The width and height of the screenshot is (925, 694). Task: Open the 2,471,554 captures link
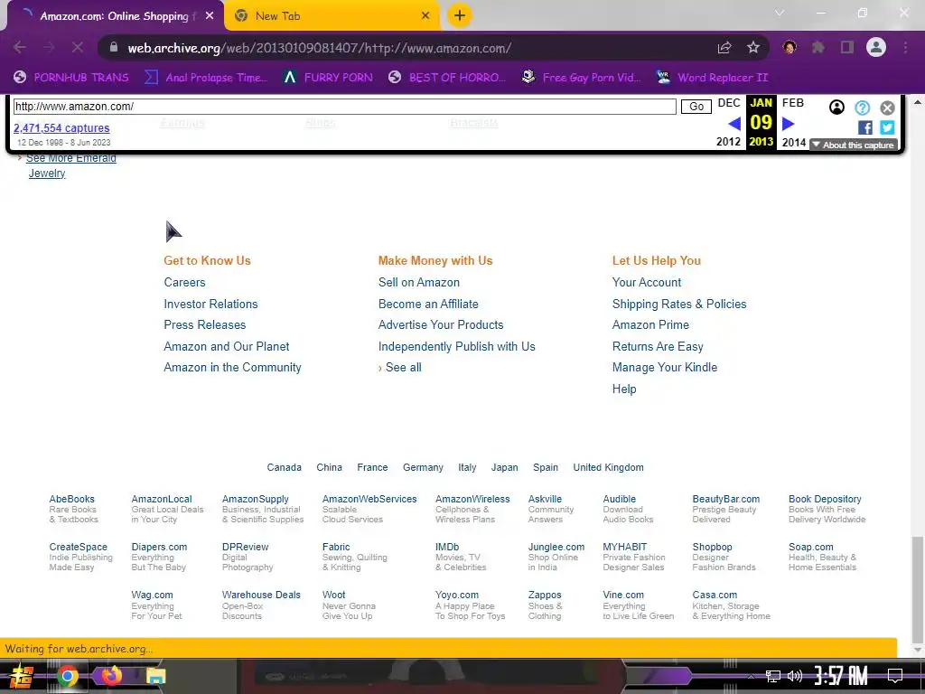point(61,128)
